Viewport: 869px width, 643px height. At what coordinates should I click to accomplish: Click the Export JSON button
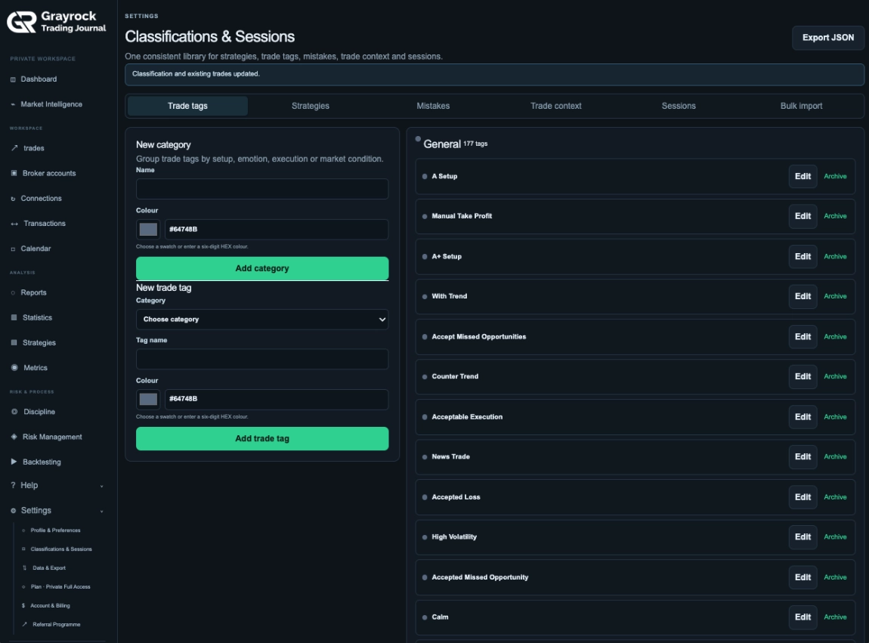click(828, 38)
